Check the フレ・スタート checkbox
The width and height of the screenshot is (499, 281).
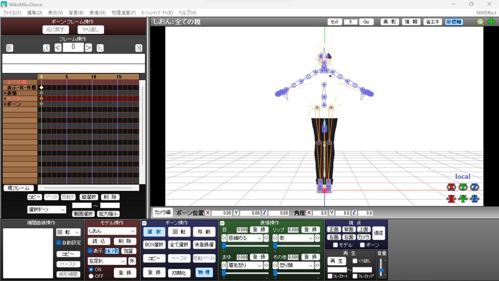pyautogui.click(x=330, y=276)
